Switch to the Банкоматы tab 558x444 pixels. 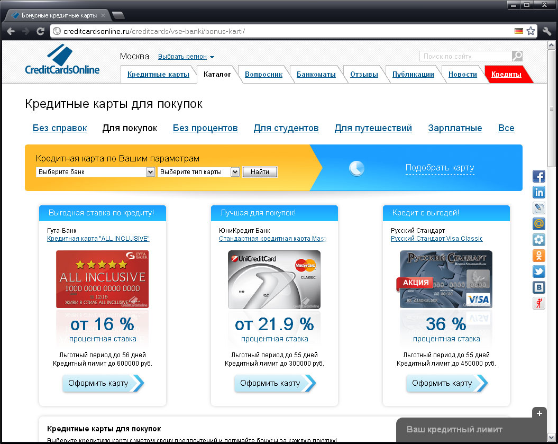pos(316,74)
